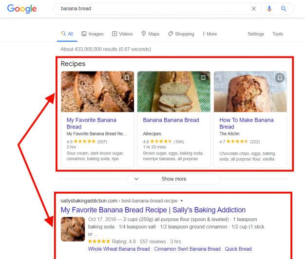Open search Settings
The width and height of the screenshot is (305, 259).
tap(256, 34)
